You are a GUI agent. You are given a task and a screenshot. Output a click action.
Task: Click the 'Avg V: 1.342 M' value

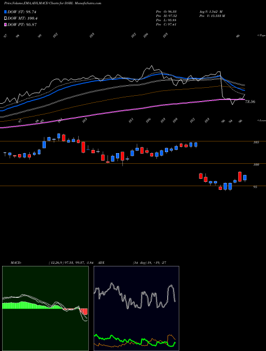click(x=212, y=12)
